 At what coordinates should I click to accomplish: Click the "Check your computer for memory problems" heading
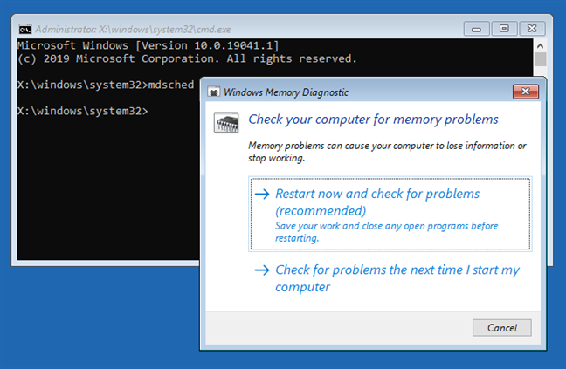(x=373, y=119)
